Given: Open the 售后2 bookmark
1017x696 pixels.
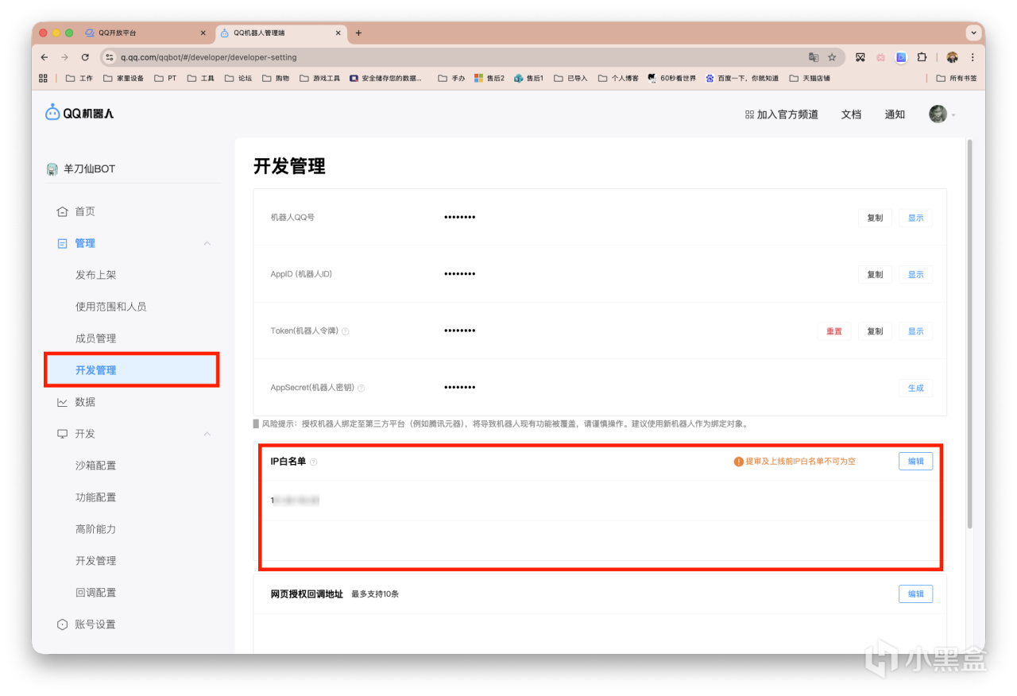Looking at the screenshot, I should point(489,79).
